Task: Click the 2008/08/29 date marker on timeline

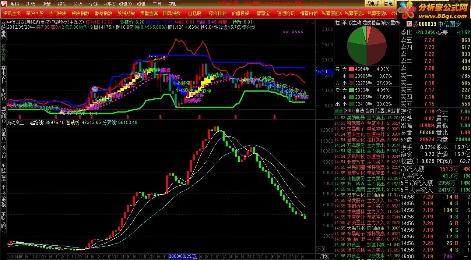Action: pyautogui.click(x=183, y=256)
